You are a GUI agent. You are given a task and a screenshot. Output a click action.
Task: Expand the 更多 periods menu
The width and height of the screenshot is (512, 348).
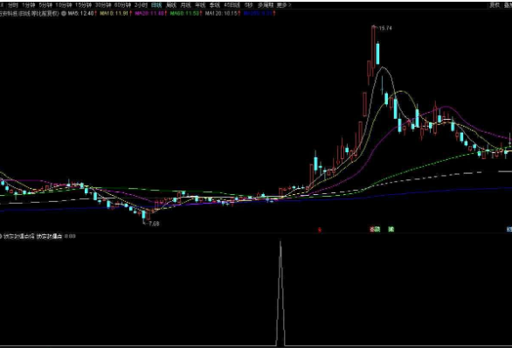(x=283, y=5)
